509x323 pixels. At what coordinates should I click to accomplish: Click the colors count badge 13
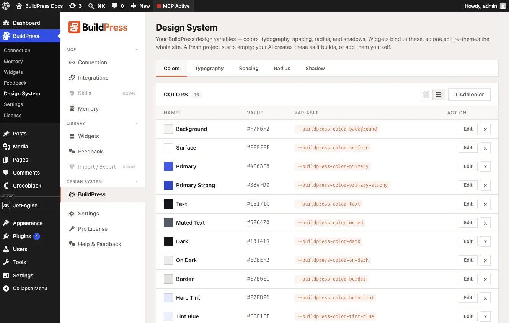pyautogui.click(x=197, y=95)
